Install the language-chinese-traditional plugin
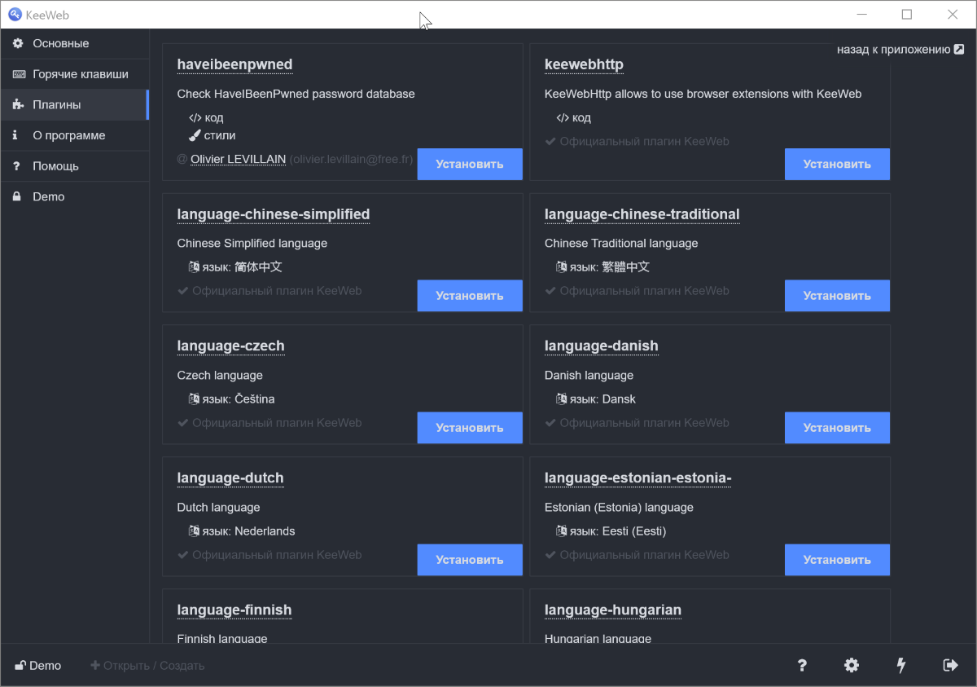The height and width of the screenshot is (687, 977). (x=837, y=296)
